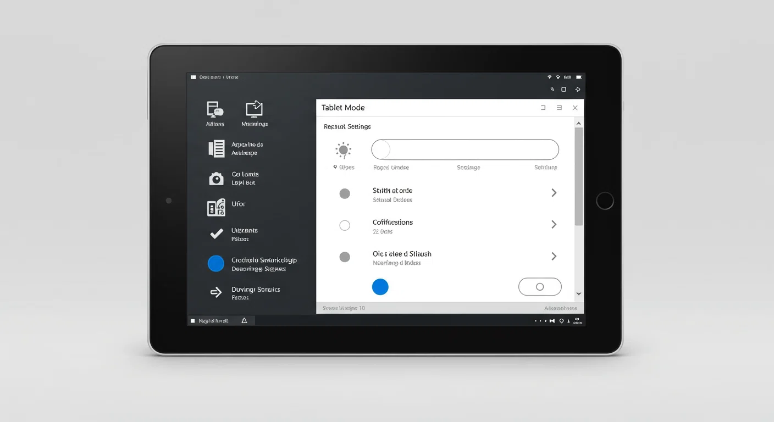The width and height of the screenshot is (774, 422).
Task: Click the 'Ulgrants' sidebar label
Action: coord(245,231)
